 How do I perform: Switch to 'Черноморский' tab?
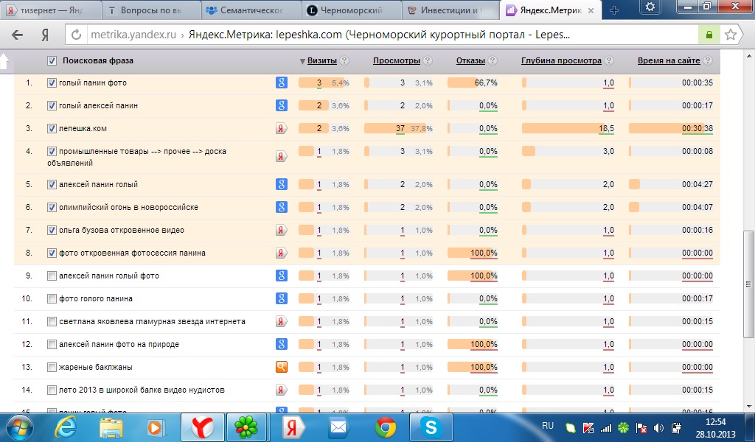(x=351, y=10)
